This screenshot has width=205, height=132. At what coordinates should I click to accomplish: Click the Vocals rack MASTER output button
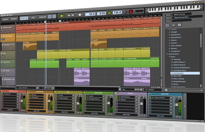(x=126, y=115)
